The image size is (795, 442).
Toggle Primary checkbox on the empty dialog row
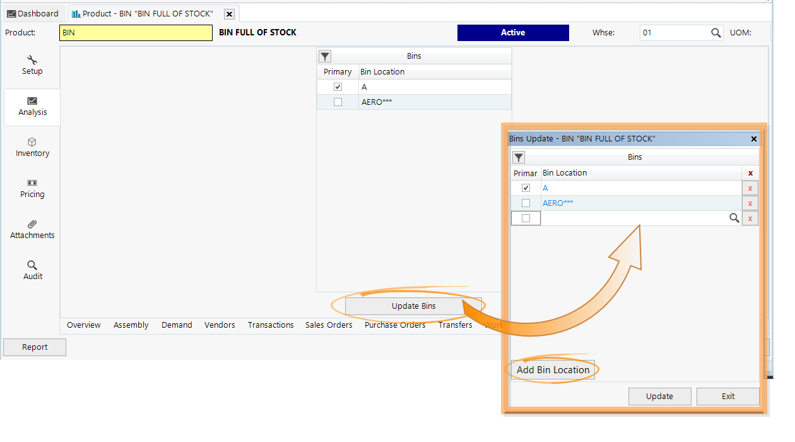(x=526, y=218)
